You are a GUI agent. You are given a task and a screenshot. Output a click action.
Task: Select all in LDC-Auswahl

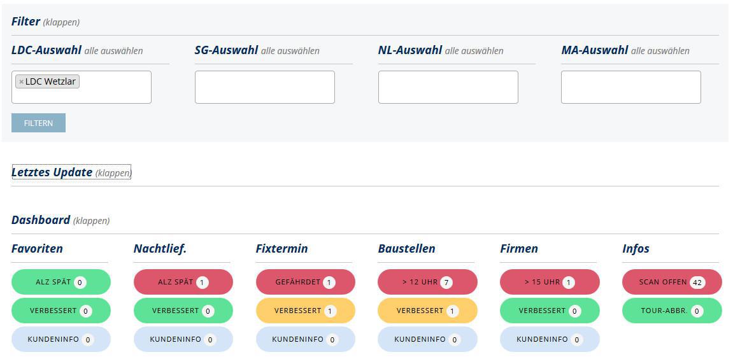coord(113,51)
